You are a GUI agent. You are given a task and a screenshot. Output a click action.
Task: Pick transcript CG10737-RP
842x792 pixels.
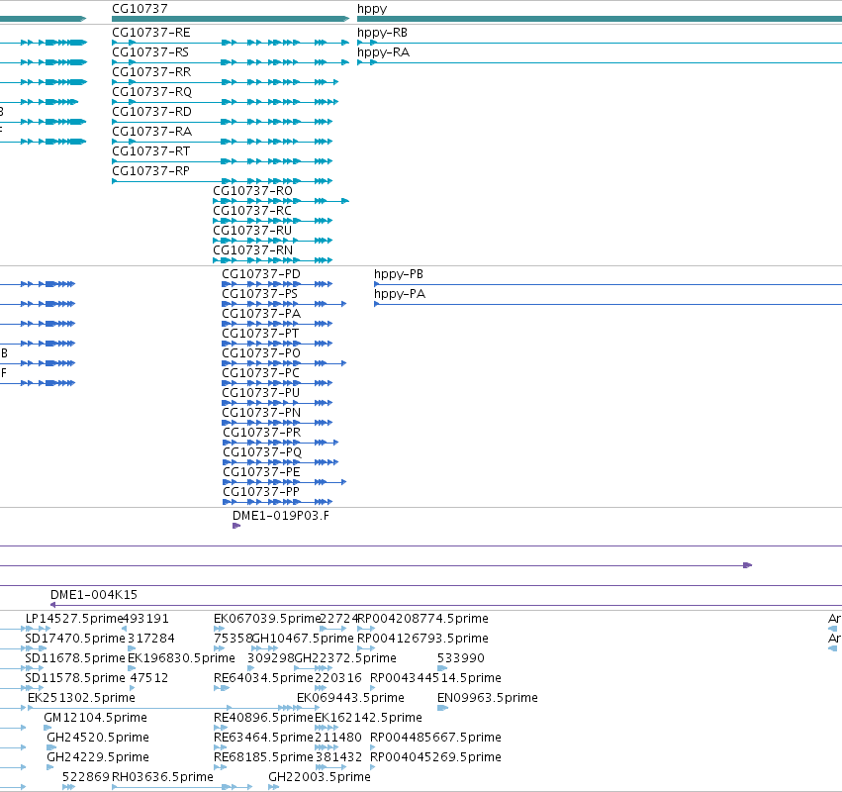(x=150, y=171)
